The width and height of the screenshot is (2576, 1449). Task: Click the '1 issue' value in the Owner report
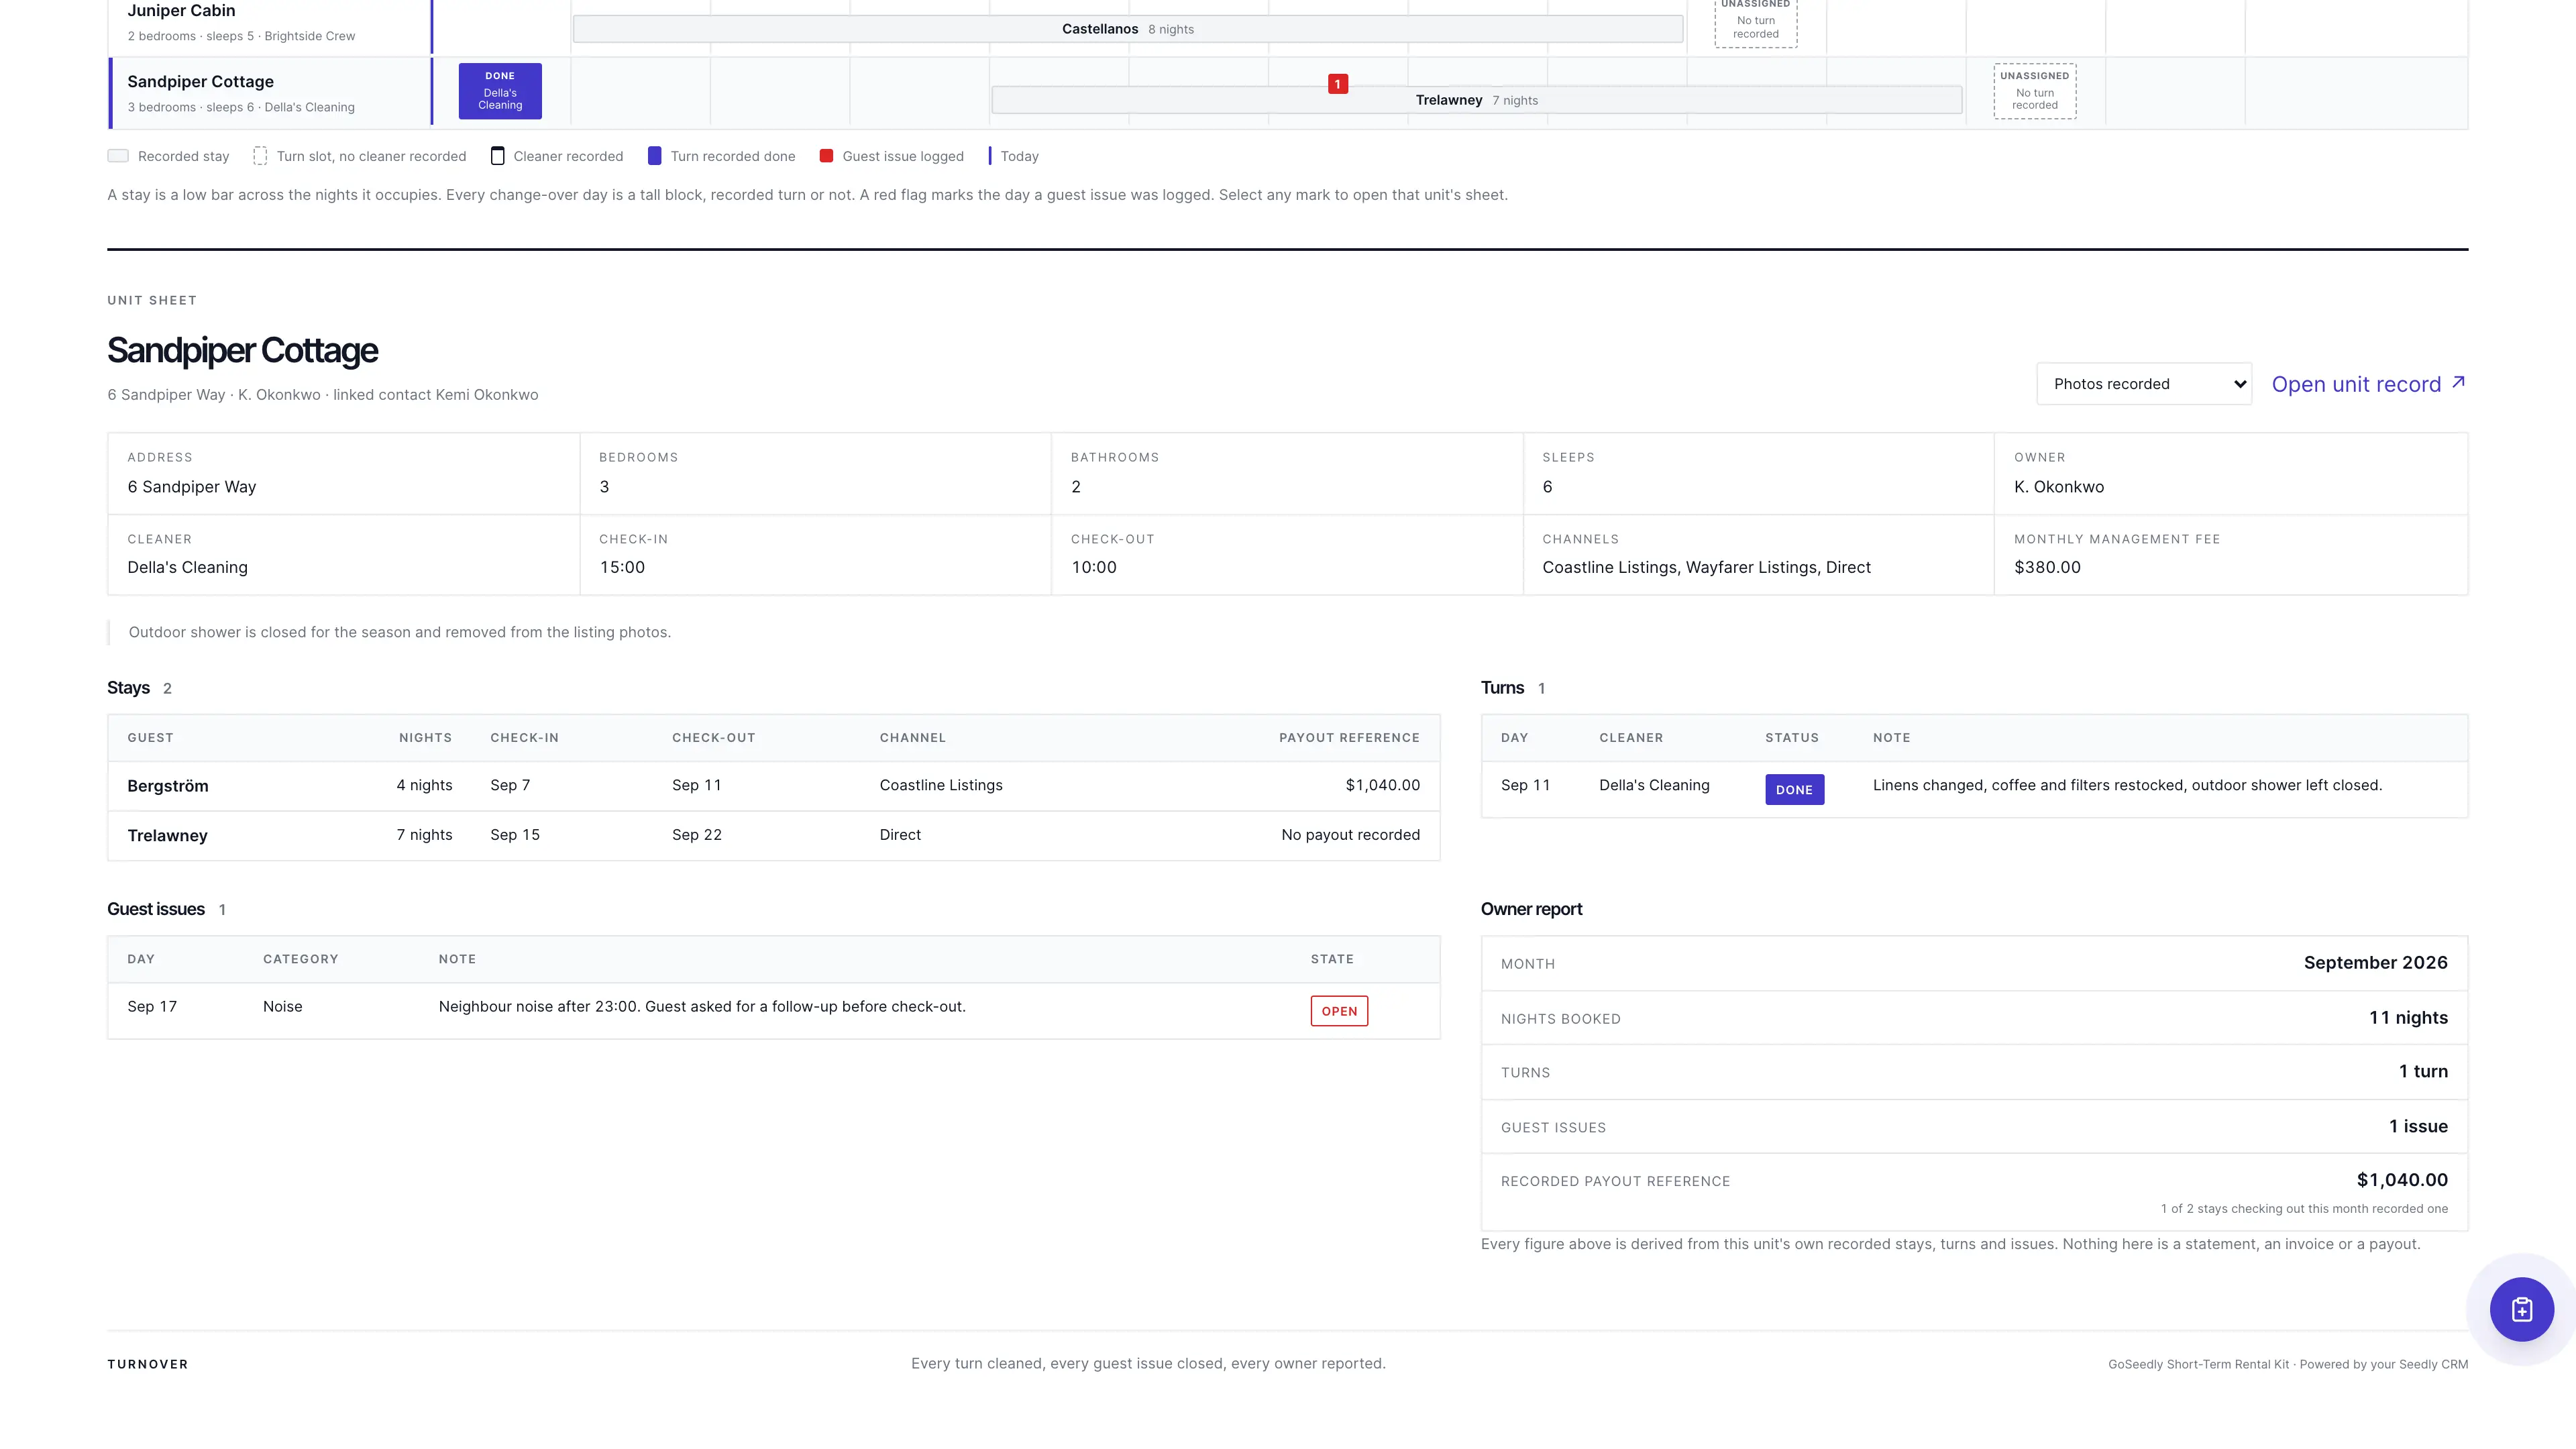(x=2418, y=1127)
